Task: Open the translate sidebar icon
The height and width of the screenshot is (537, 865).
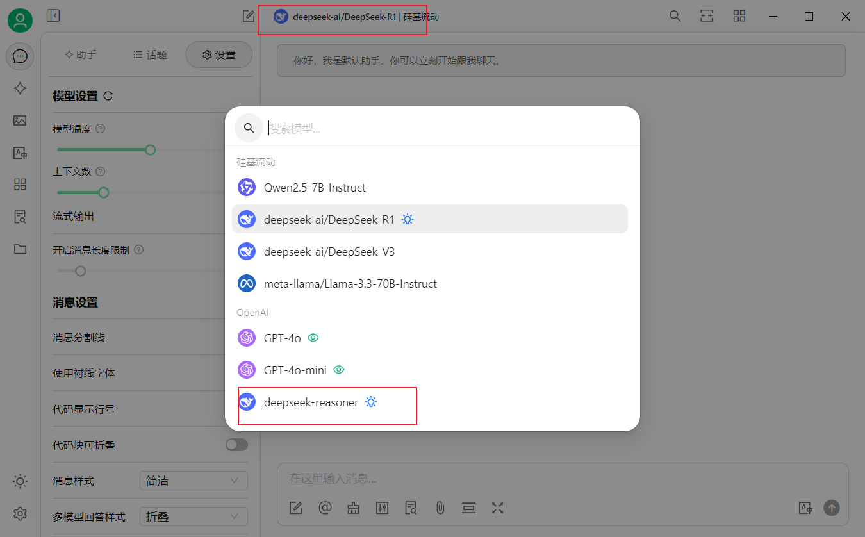Action: click(20, 153)
